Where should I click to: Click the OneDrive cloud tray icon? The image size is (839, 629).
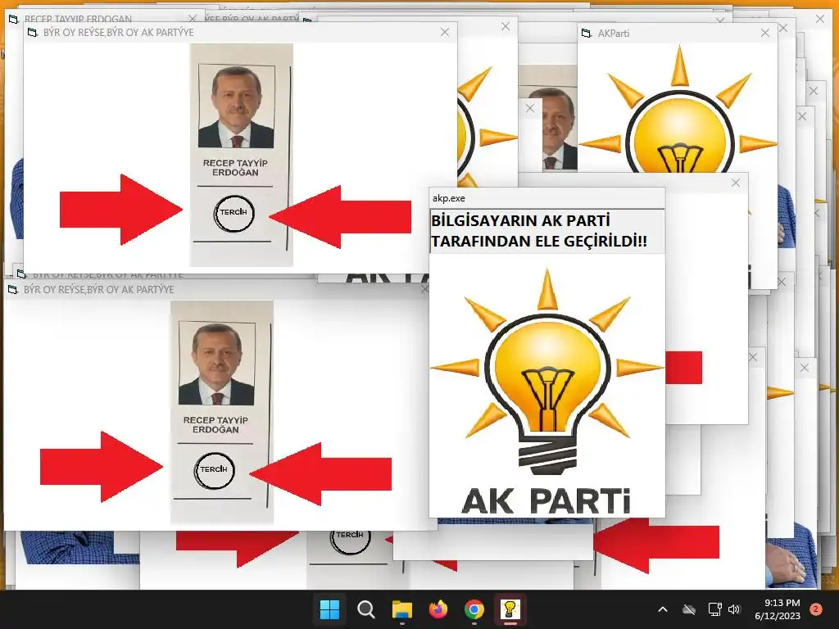(x=689, y=609)
